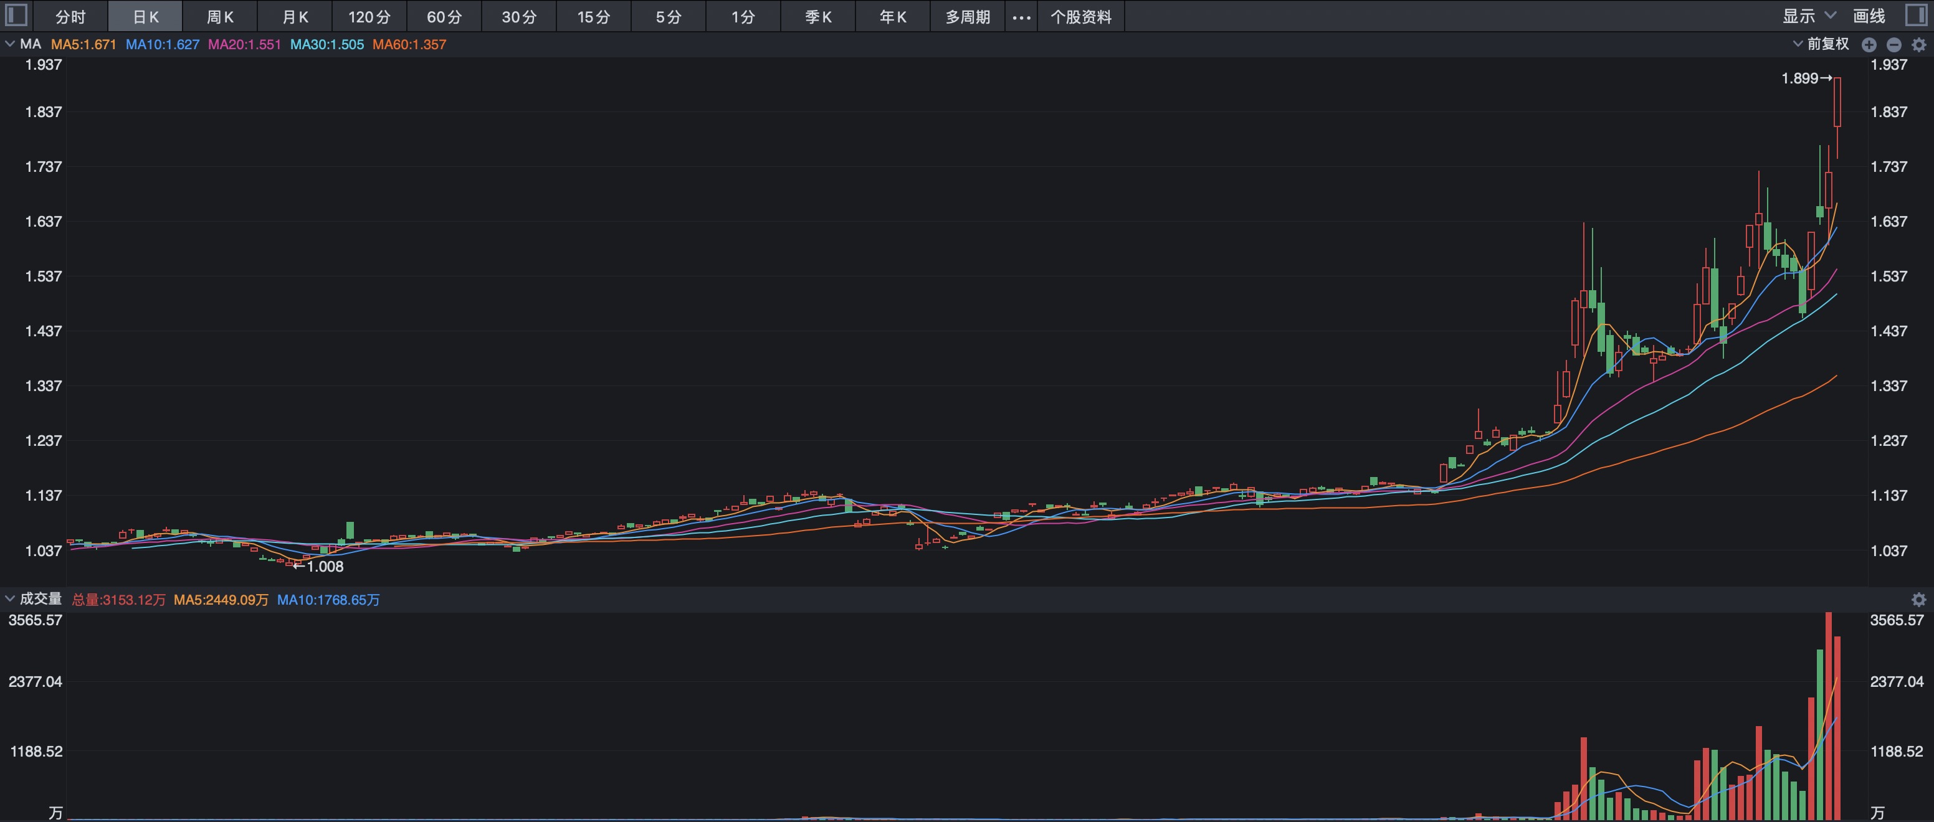This screenshot has width=1934, height=822.
Task: Click volume MA5:2449.09万 value
Action: coord(221,600)
